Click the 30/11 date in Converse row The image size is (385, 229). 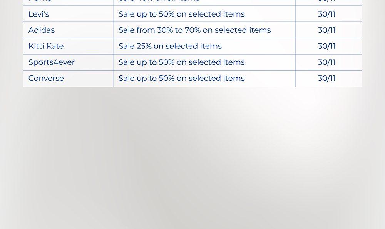coord(326,79)
